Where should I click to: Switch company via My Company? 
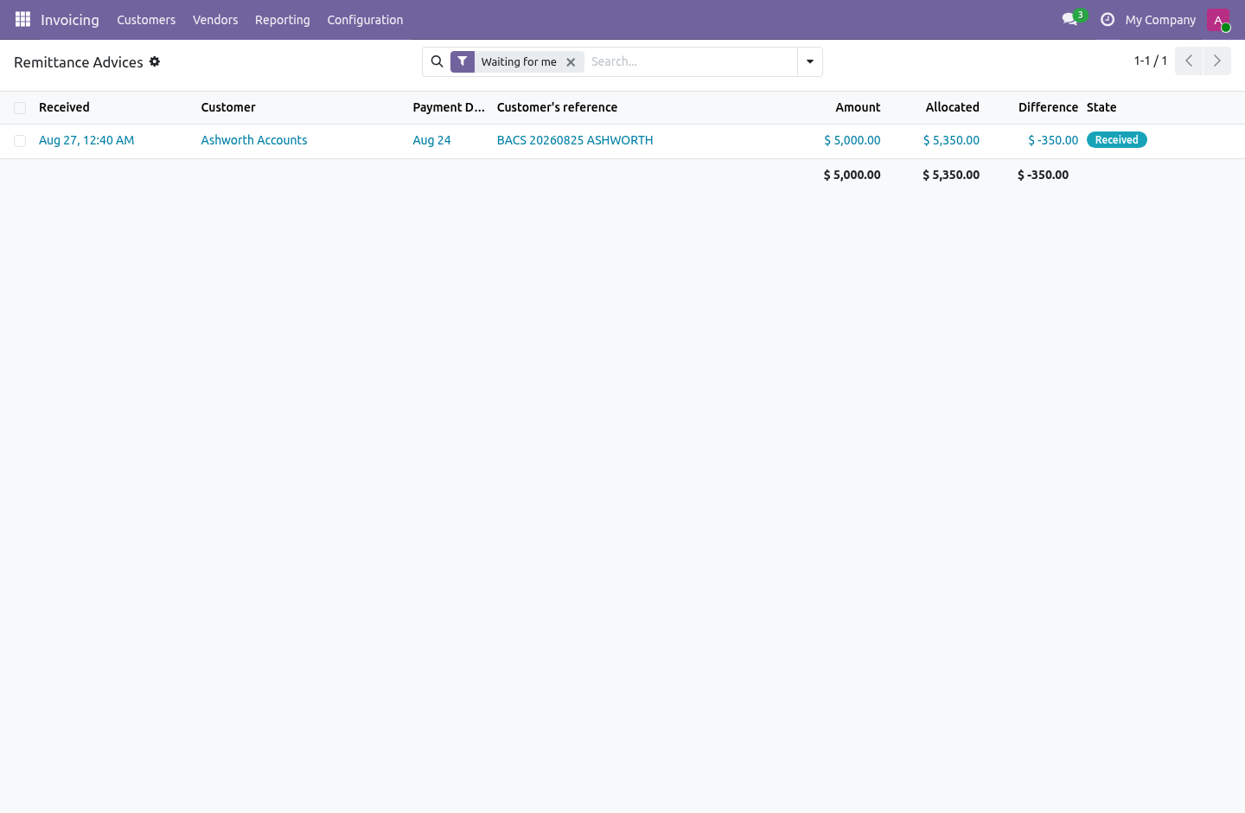click(1160, 20)
